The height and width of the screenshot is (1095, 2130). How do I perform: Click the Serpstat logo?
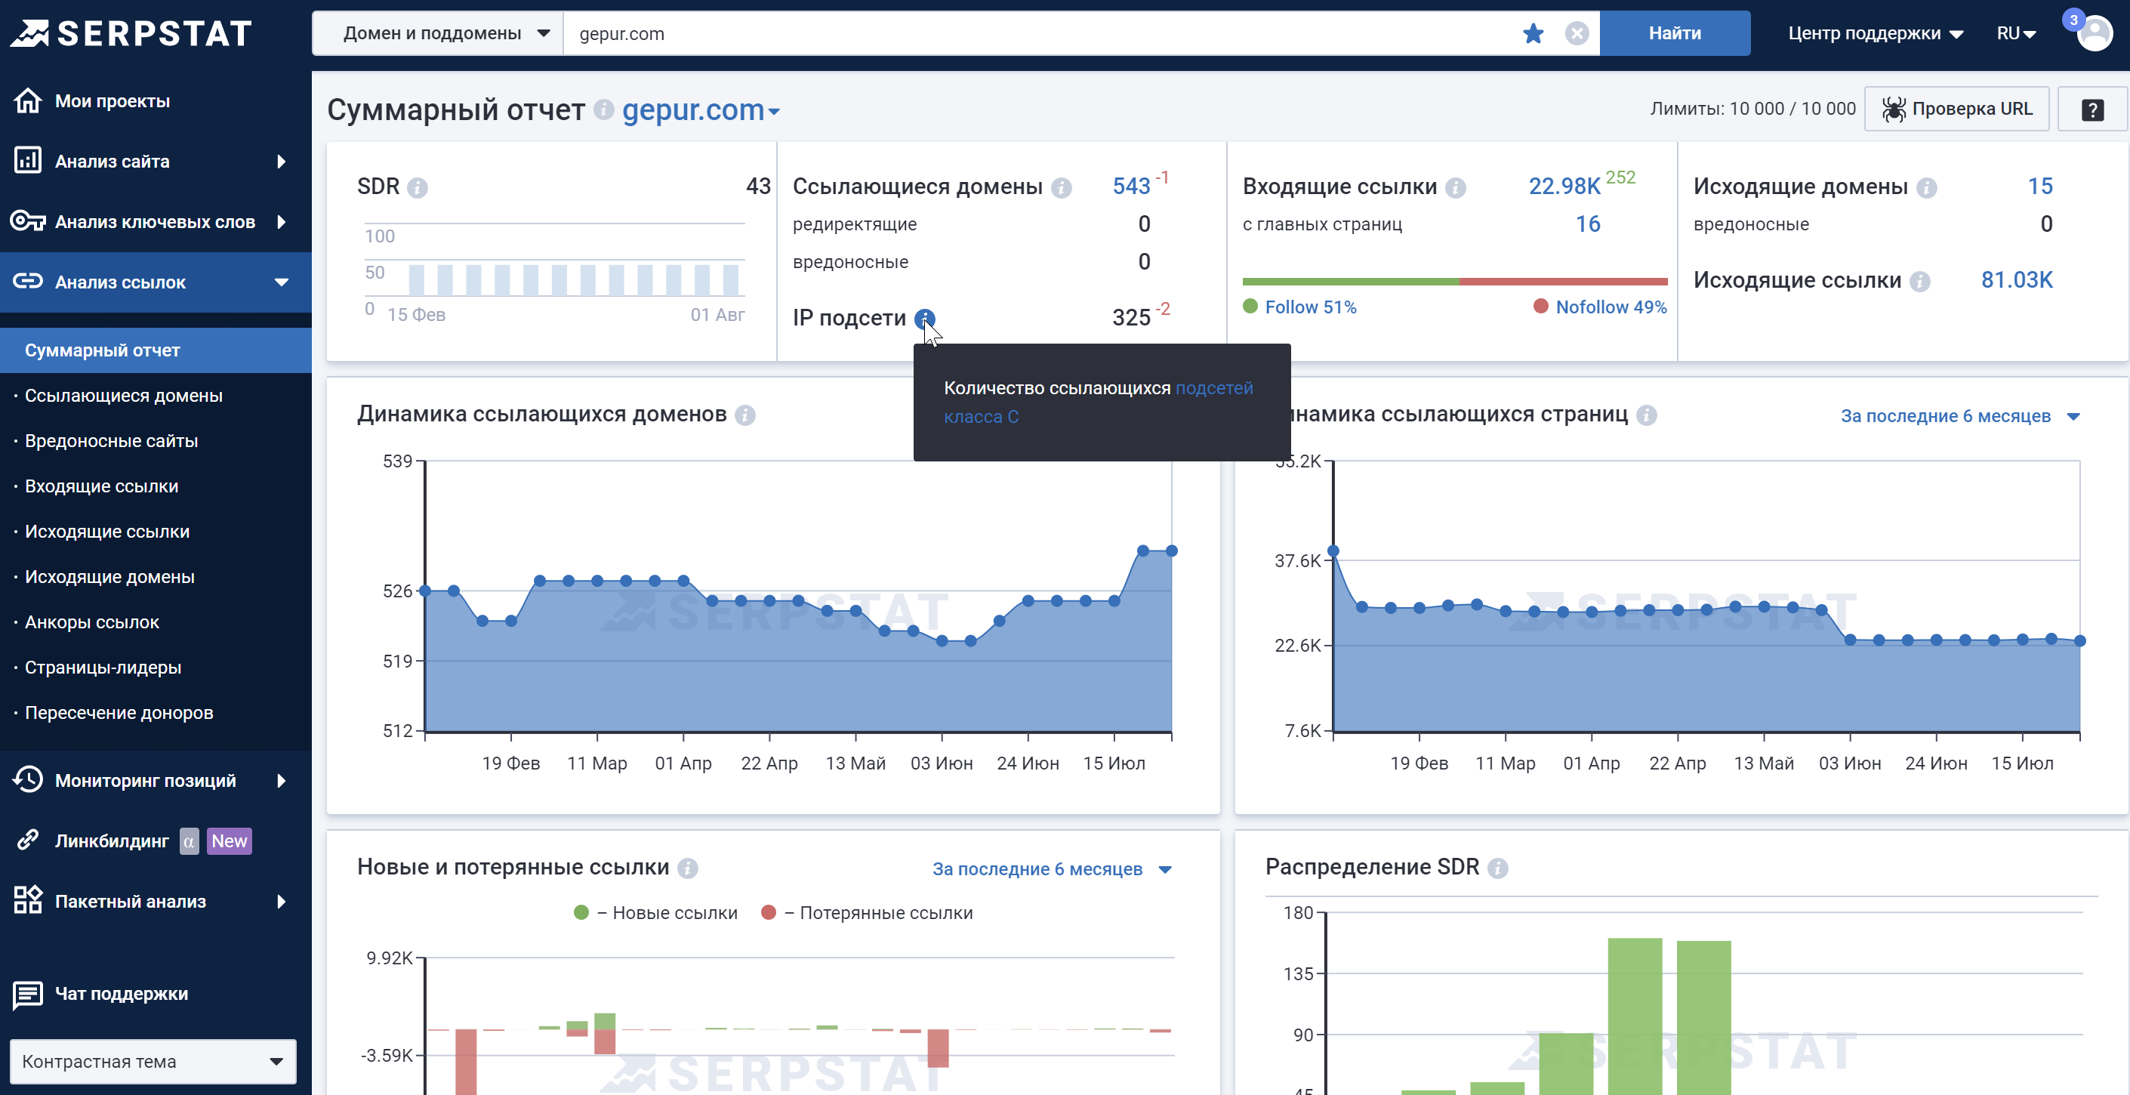132,33
